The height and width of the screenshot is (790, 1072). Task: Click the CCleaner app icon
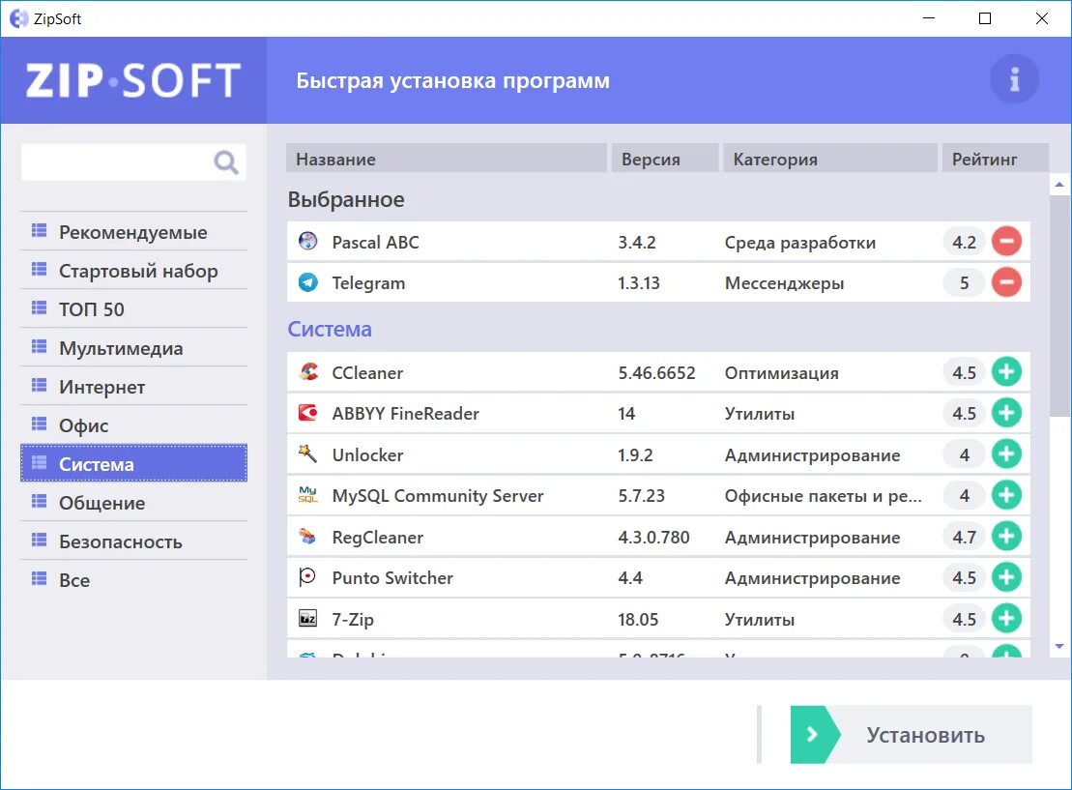[x=307, y=371]
